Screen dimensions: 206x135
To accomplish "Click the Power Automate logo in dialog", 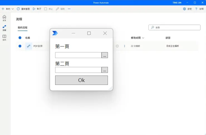I will click(55, 33).
